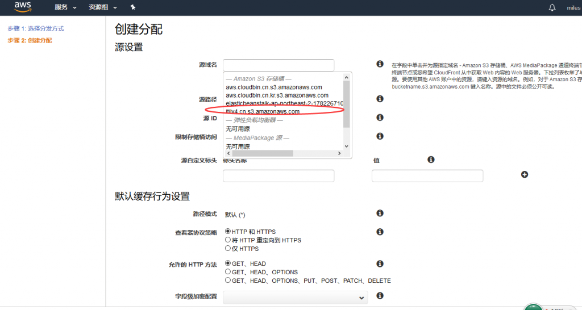Go to 步骤 1: 选择分发方式

pyautogui.click(x=36, y=28)
